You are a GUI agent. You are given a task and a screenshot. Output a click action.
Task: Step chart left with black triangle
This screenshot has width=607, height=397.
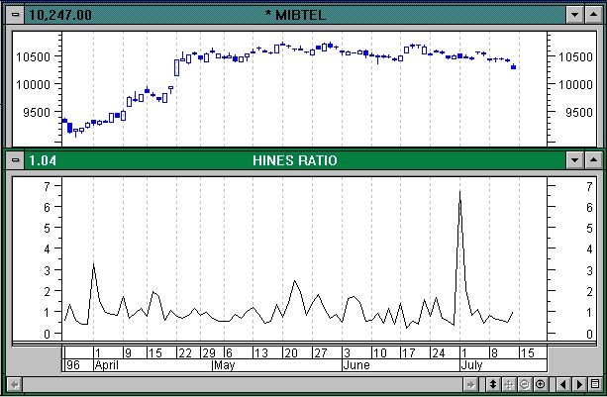[563, 384]
